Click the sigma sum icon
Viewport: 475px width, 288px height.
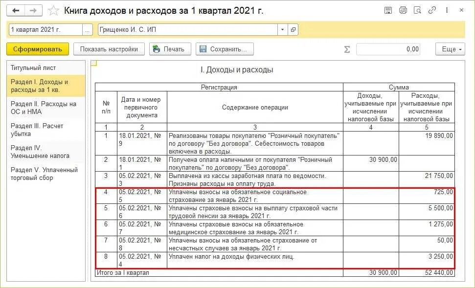(x=347, y=49)
